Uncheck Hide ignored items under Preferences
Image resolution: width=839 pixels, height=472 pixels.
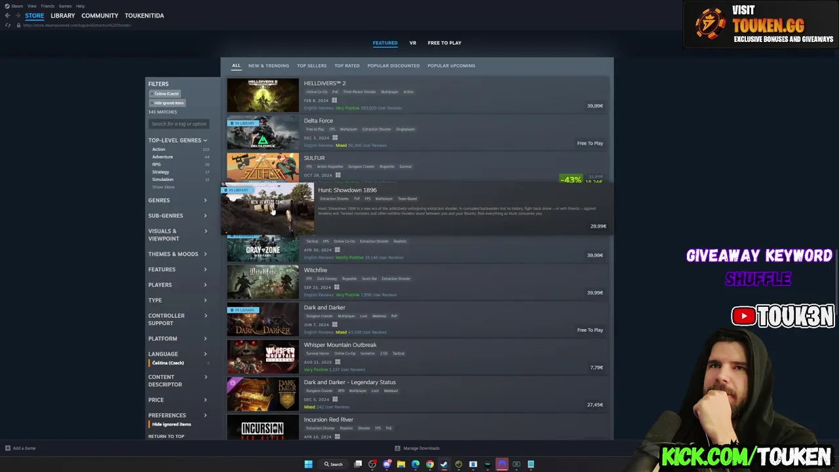[171, 424]
